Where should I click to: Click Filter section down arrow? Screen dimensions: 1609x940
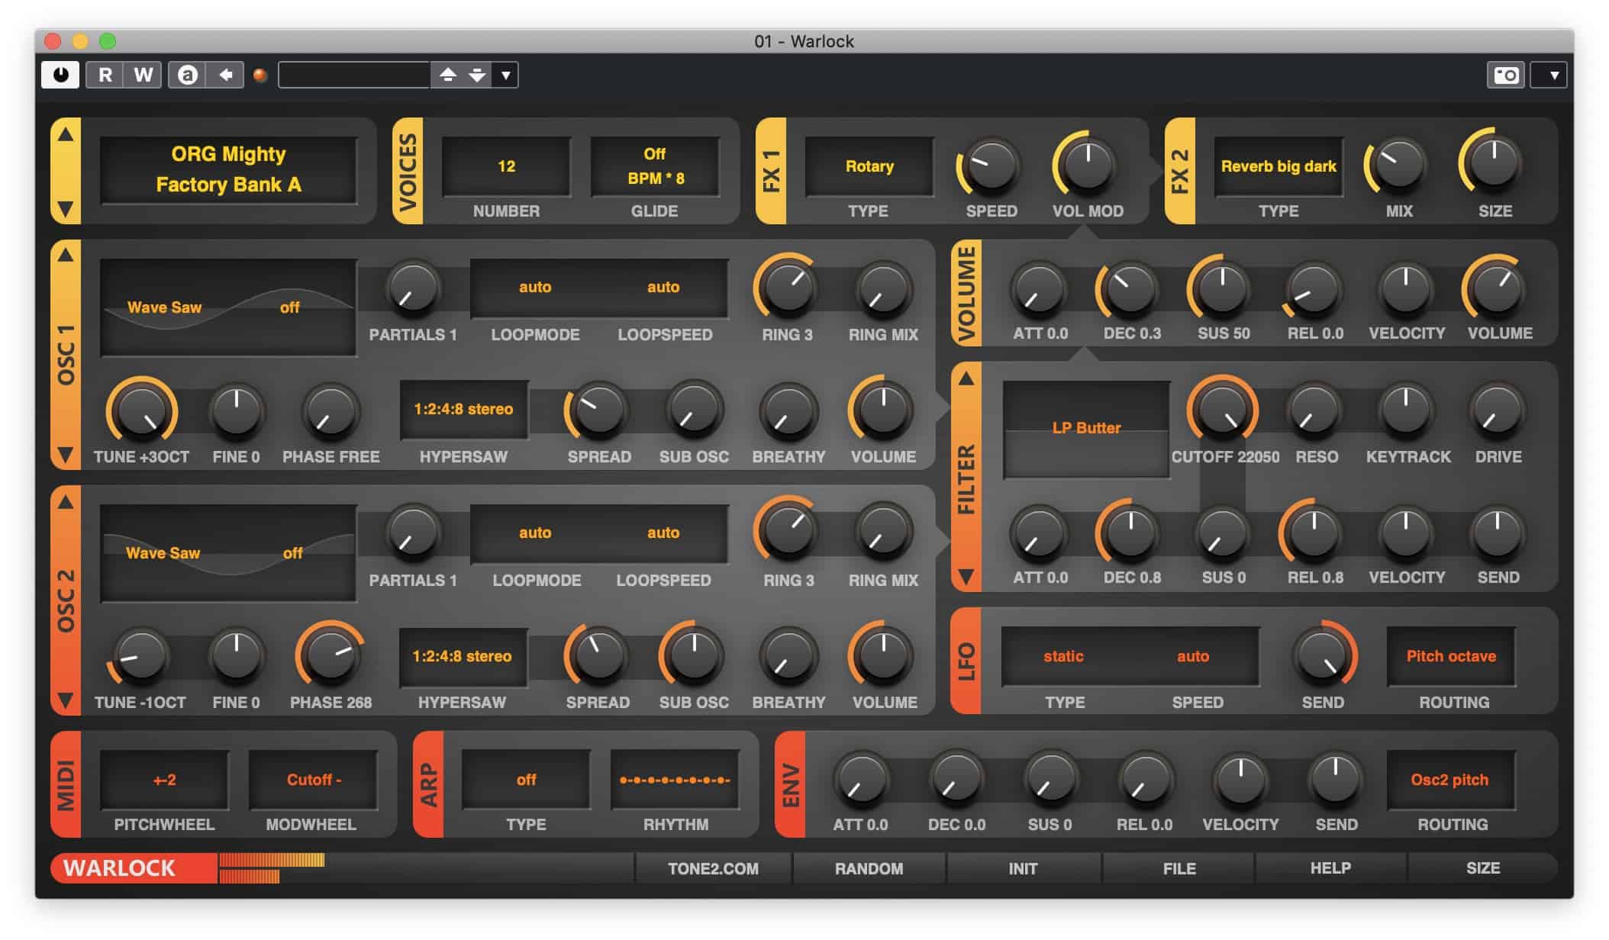966,576
